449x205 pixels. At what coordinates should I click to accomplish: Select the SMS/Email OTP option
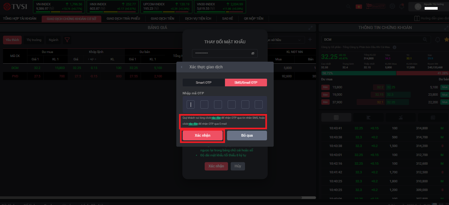246,82
